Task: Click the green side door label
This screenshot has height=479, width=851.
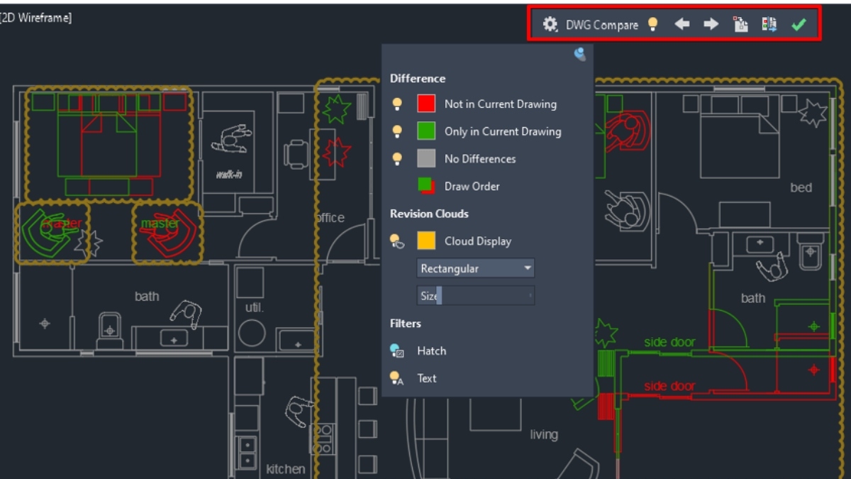Action: point(670,342)
